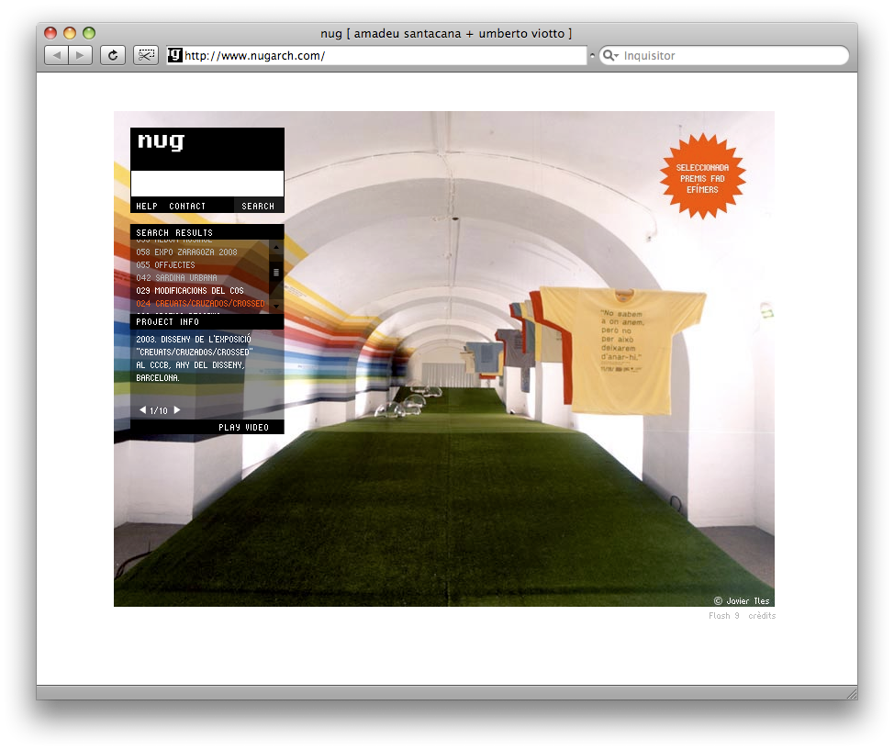
Task: Select project 042 Sardina Urbana
Action: (176, 278)
